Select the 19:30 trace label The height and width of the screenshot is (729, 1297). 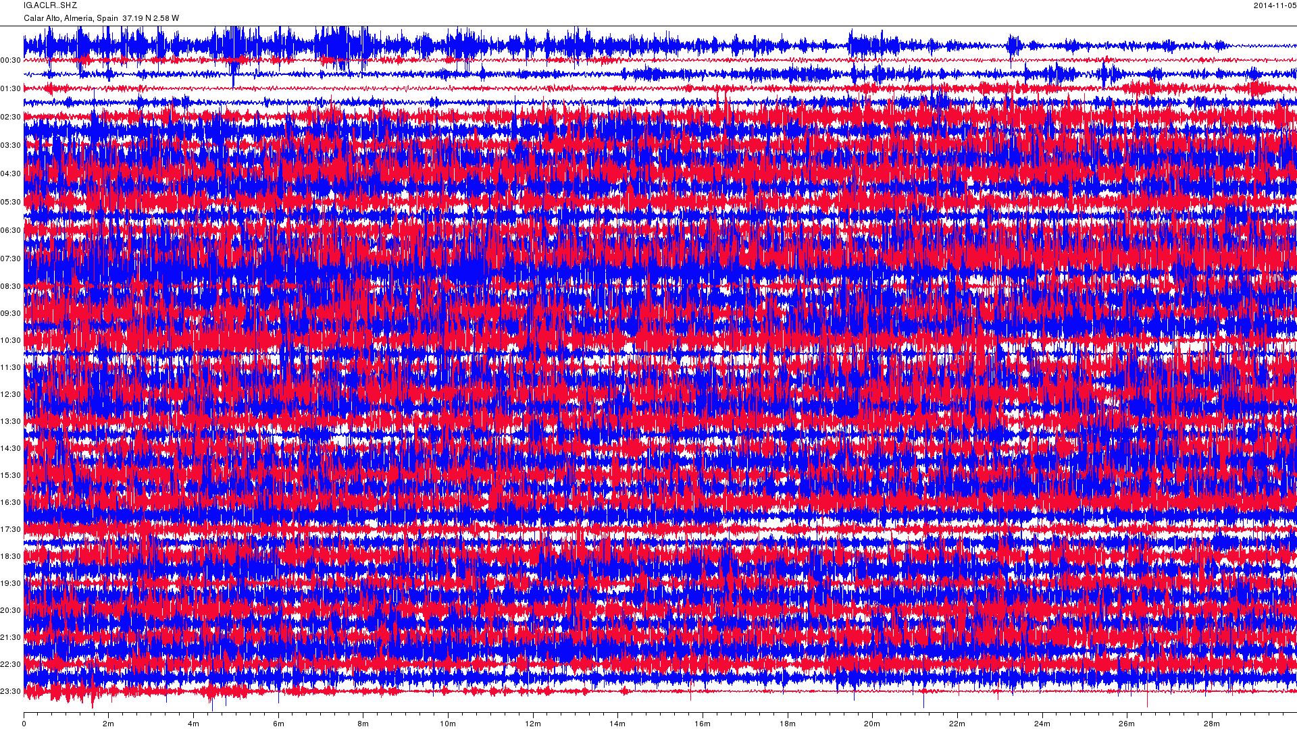[x=11, y=584]
